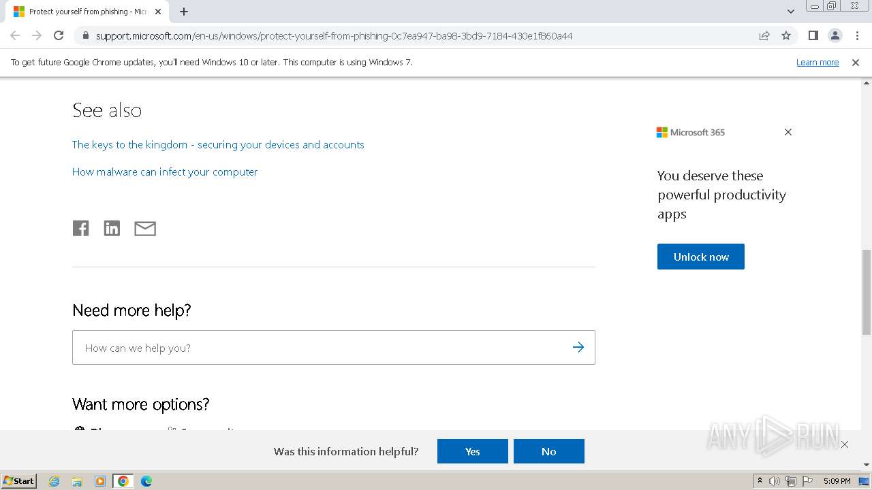Click the page vertical scrollbar thumb
The width and height of the screenshot is (872, 490).
coord(867,292)
